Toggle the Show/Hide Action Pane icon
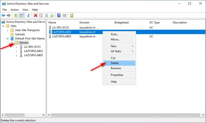The image size is (206, 123). pyautogui.click(x=64, y=15)
